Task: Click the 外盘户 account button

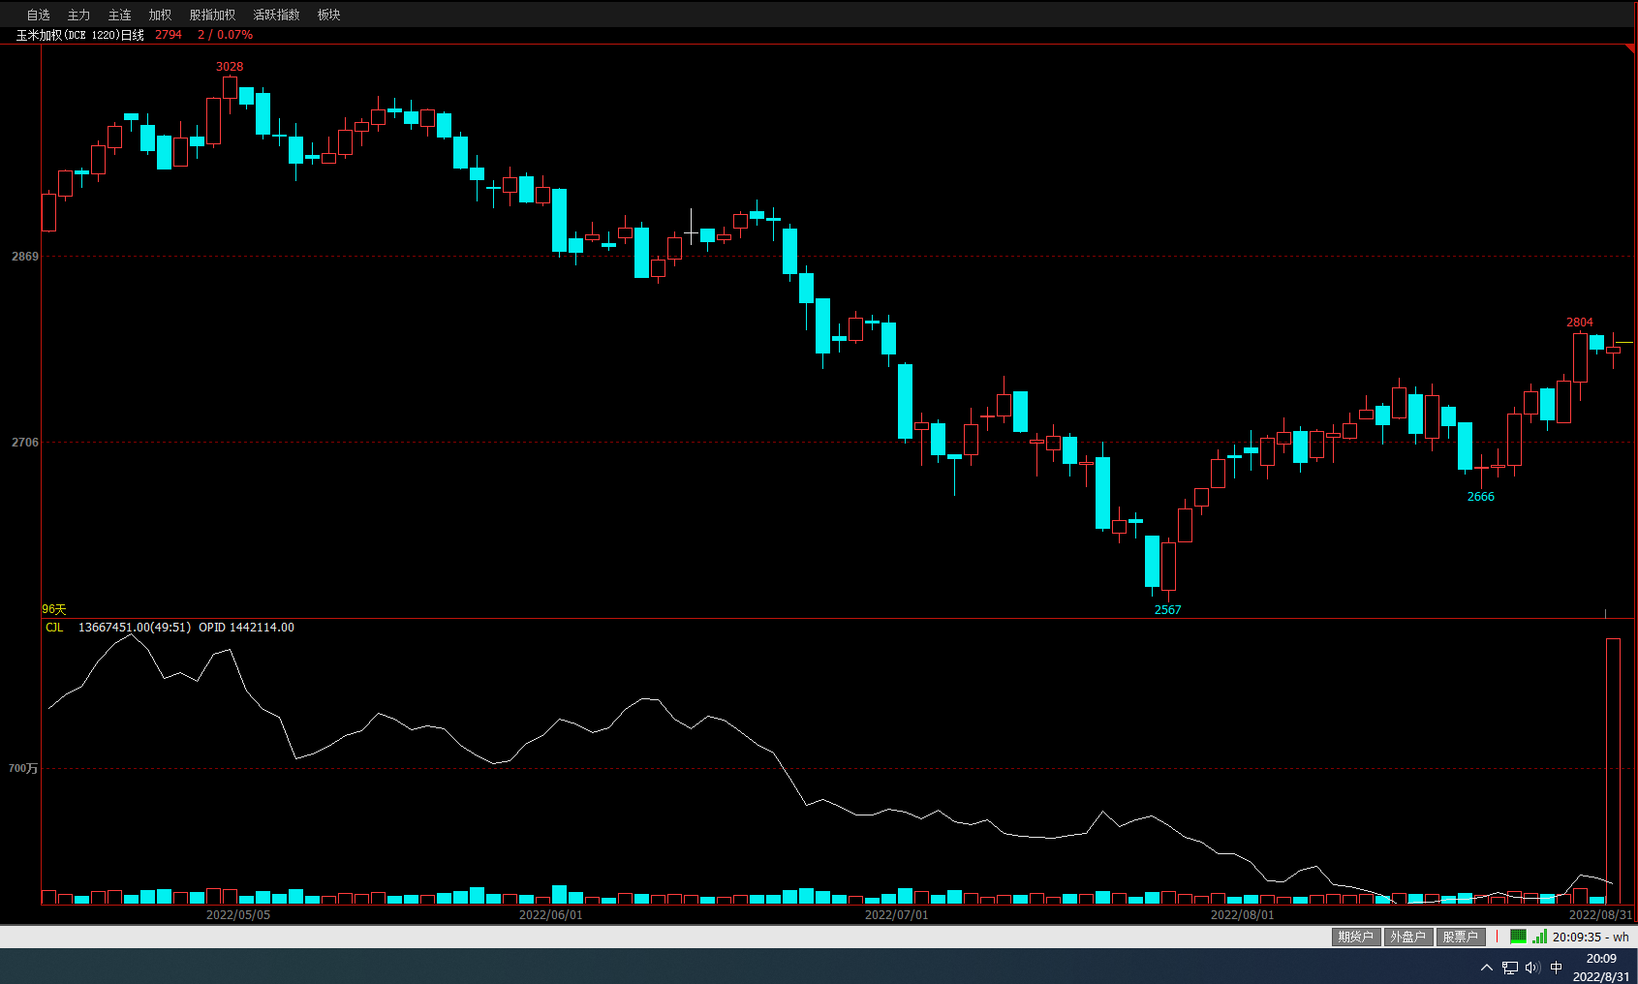Action: pos(1407,937)
